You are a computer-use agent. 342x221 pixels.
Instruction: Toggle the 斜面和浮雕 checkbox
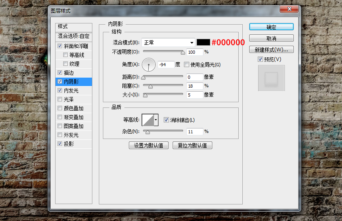(x=60, y=46)
